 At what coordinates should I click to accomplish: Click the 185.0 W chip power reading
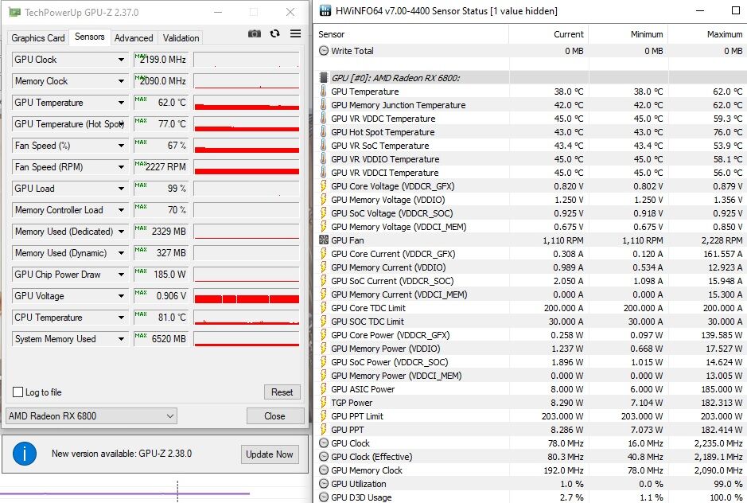pyautogui.click(x=161, y=274)
